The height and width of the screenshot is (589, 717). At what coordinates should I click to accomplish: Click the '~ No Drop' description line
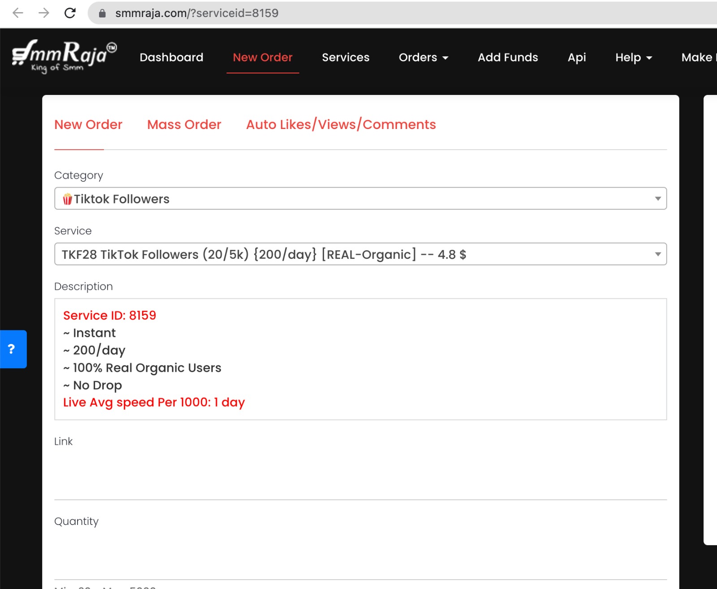coord(92,385)
